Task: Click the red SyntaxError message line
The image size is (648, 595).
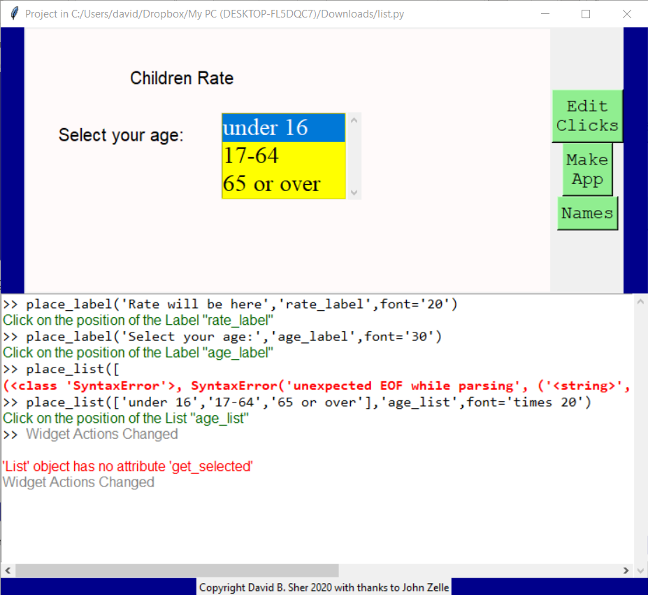Action: tap(317, 386)
